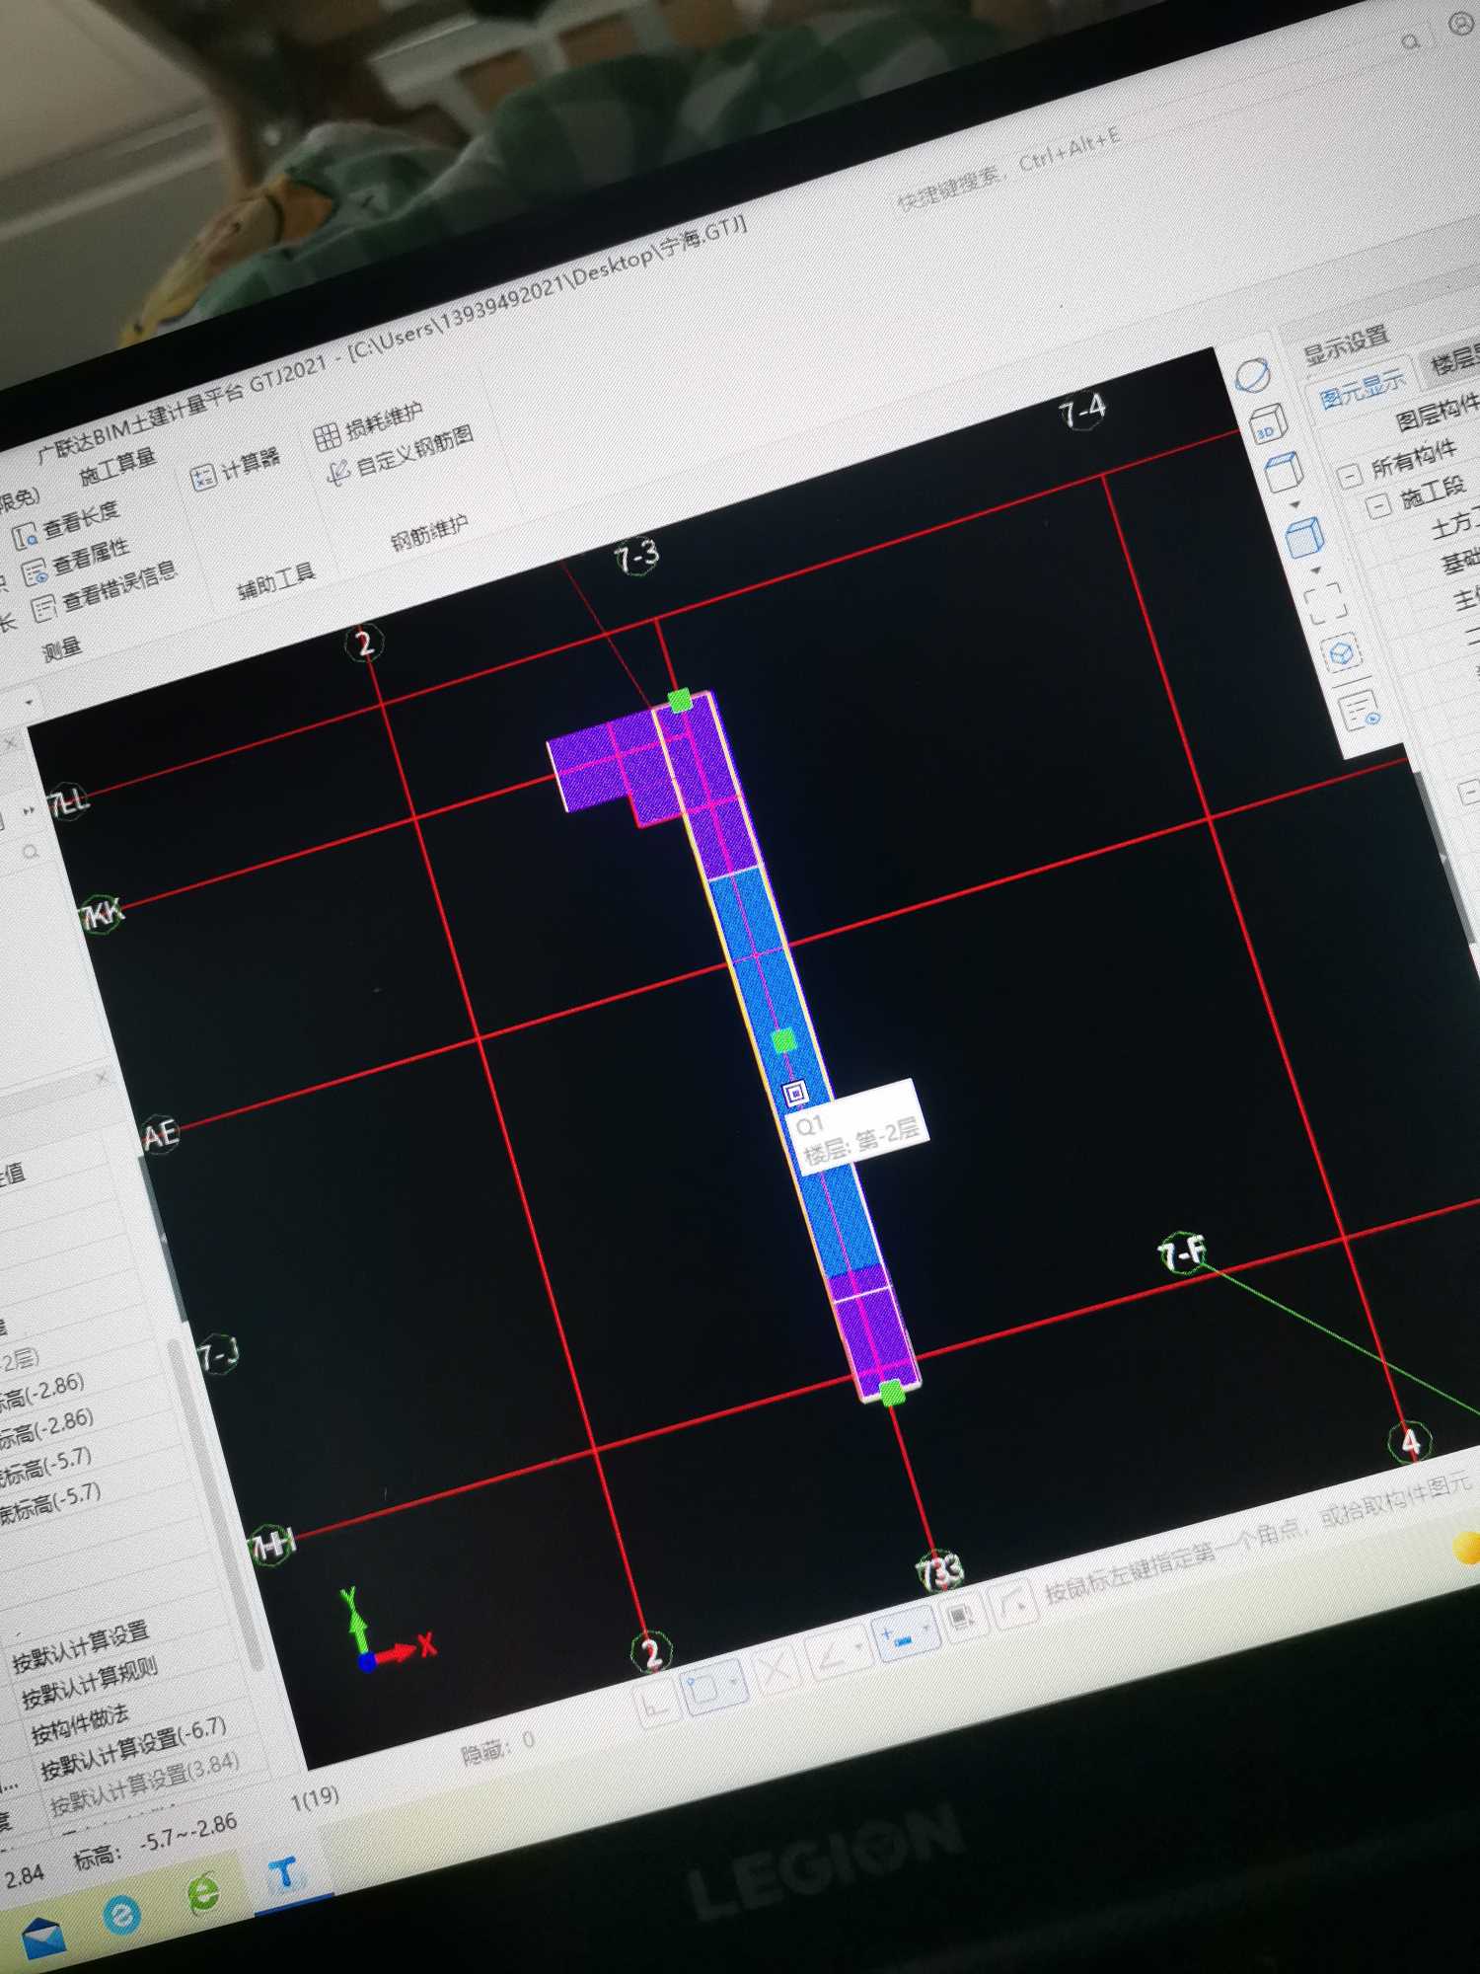1480x1974 pixels.
Task: Click 查看长度 measure length tool
Action: click(65, 523)
